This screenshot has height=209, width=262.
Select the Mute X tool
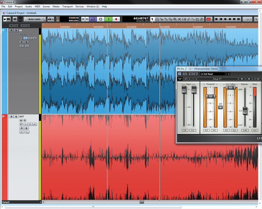click(x=179, y=19)
